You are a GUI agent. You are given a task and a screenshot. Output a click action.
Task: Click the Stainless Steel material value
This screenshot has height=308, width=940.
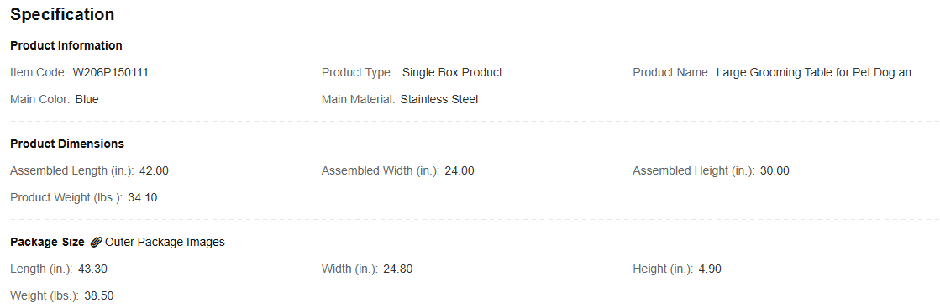(x=439, y=100)
